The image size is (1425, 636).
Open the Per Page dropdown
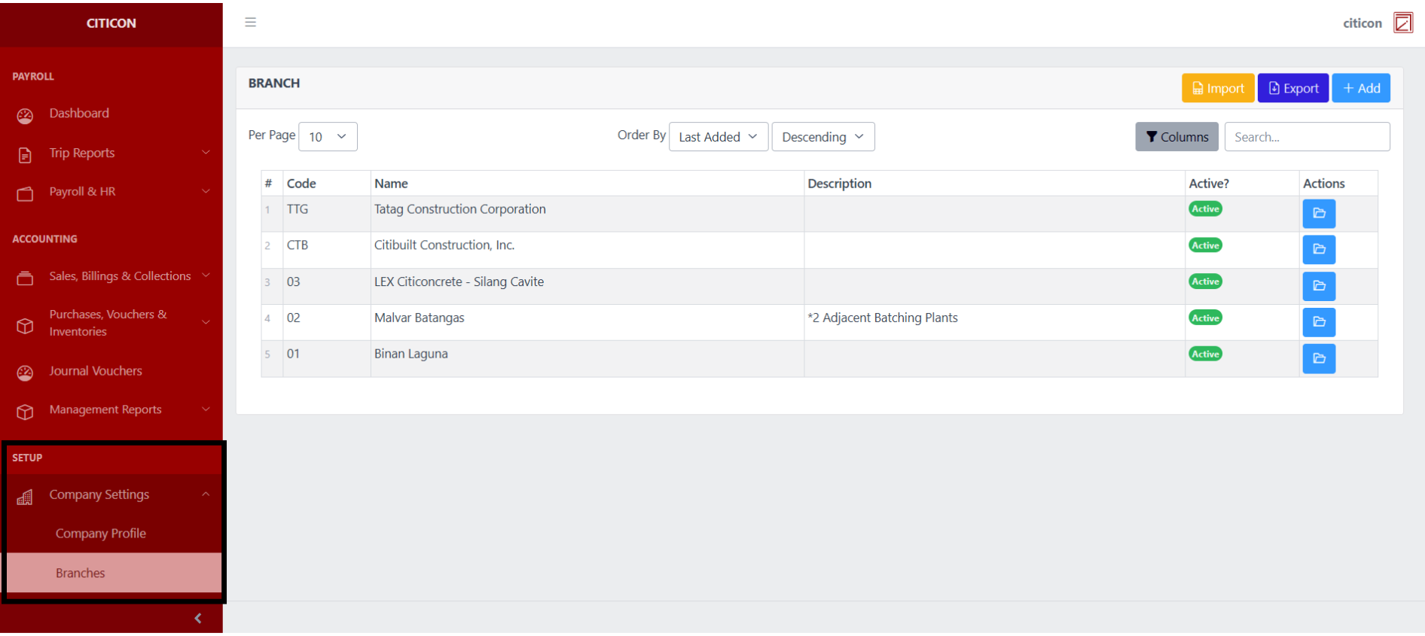tap(328, 137)
